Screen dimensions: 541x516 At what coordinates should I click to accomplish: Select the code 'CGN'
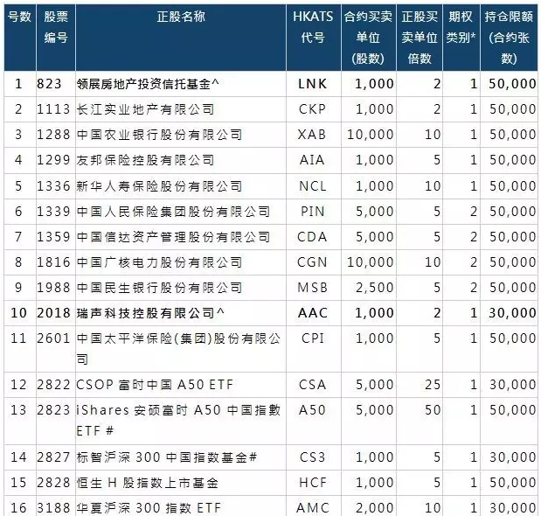click(x=312, y=262)
